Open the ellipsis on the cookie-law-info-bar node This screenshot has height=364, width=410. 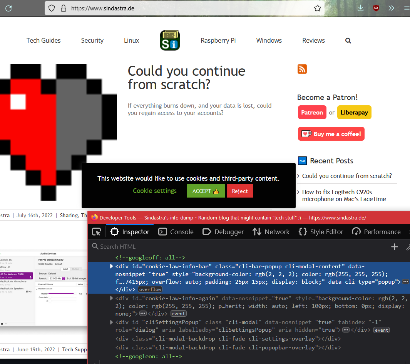pyautogui.click(x=405, y=281)
